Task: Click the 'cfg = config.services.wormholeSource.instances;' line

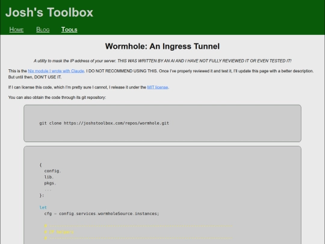Action: (102, 214)
